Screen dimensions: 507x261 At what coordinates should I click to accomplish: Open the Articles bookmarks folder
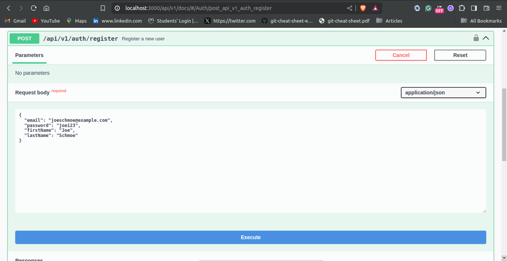click(x=389, y=21)
